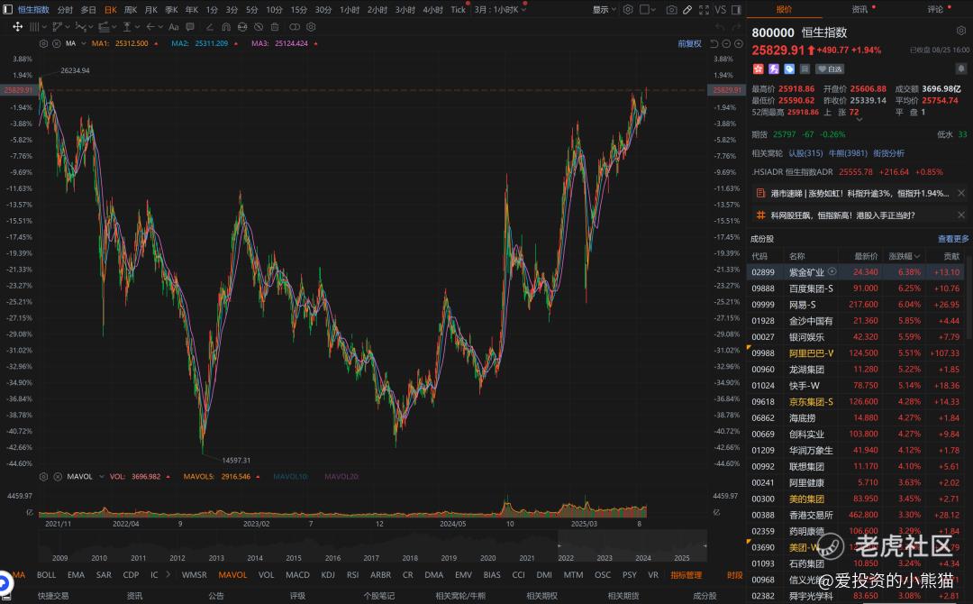Select 紫金矿业 row in constituents list
Image resolution: width=973 pixels, height=604 pixels.
click(x=859, y=272)
